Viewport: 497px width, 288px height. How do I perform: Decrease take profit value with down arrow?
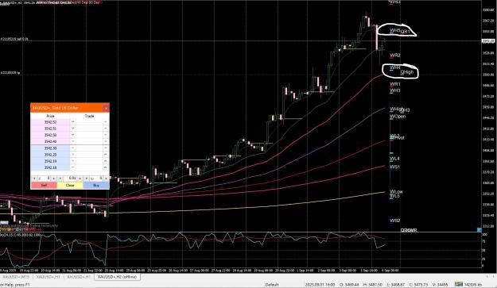[x=86, y=179]
